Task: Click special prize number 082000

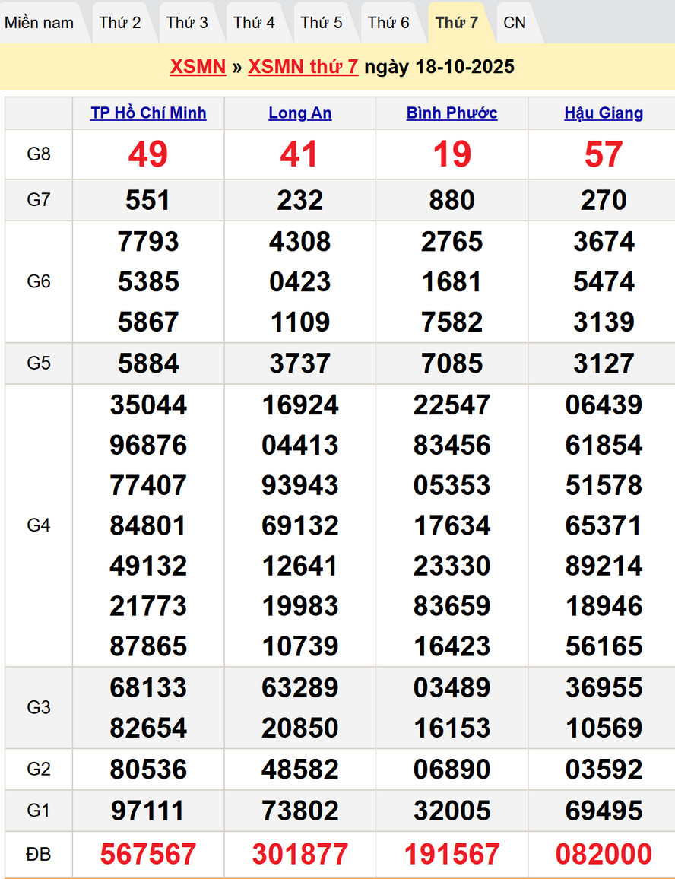Action: 604,854
